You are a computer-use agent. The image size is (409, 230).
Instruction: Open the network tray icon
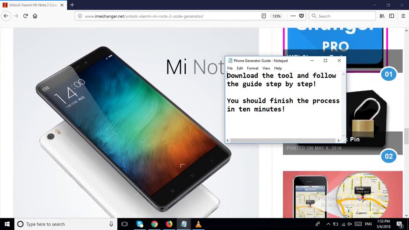point(343,224)
